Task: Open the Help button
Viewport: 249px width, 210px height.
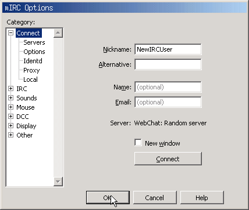Action: click(202, 198)
